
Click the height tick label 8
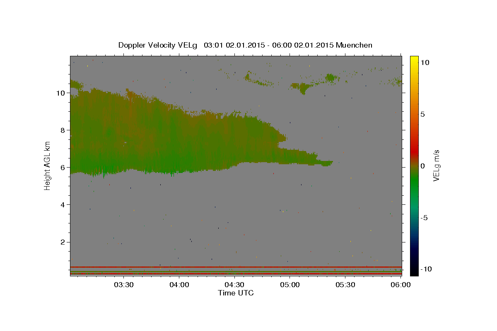(x=63, y=130)
